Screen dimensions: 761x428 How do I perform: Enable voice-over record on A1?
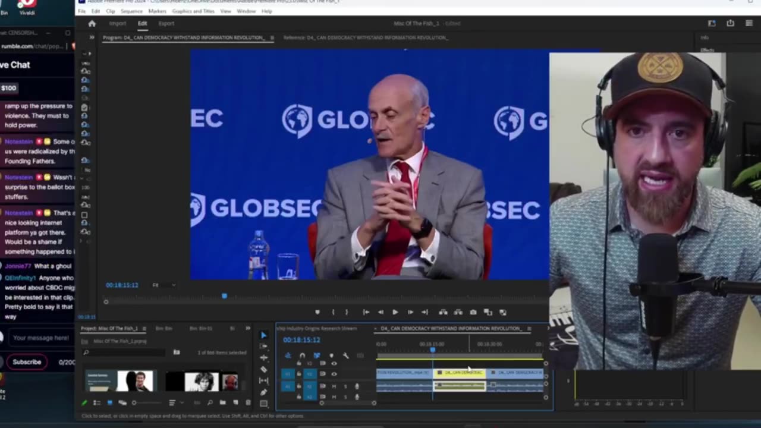[x=357, y=386]
